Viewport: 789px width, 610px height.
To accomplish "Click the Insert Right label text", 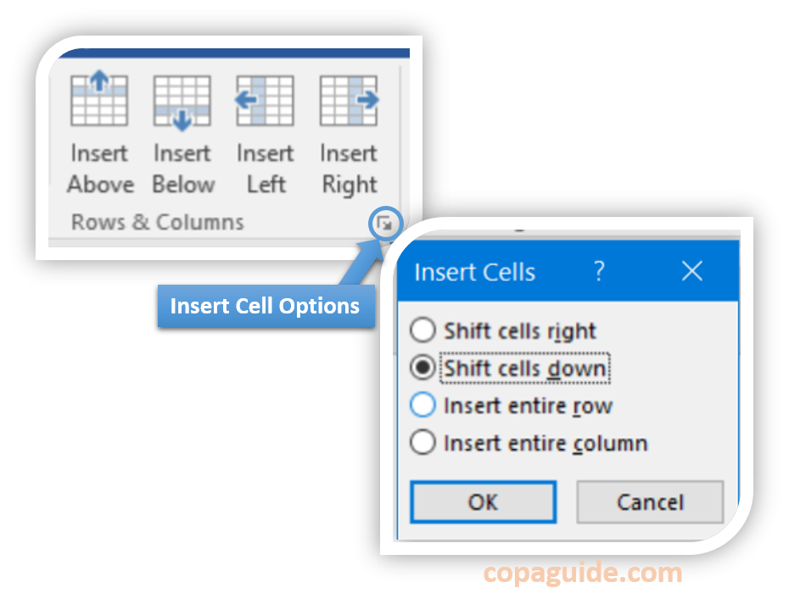I will point(348,168).
